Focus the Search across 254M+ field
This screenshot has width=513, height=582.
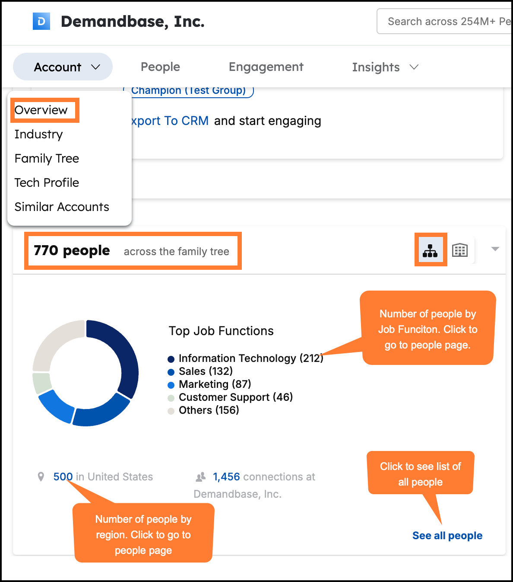pyautogui.click(x=445, y=21)
